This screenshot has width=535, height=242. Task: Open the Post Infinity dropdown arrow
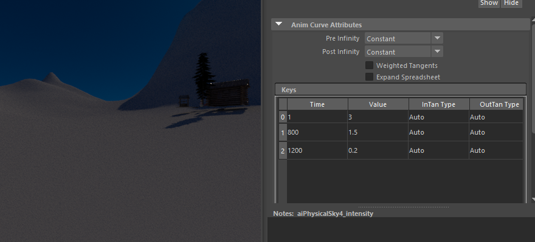[x=437, y=52]
